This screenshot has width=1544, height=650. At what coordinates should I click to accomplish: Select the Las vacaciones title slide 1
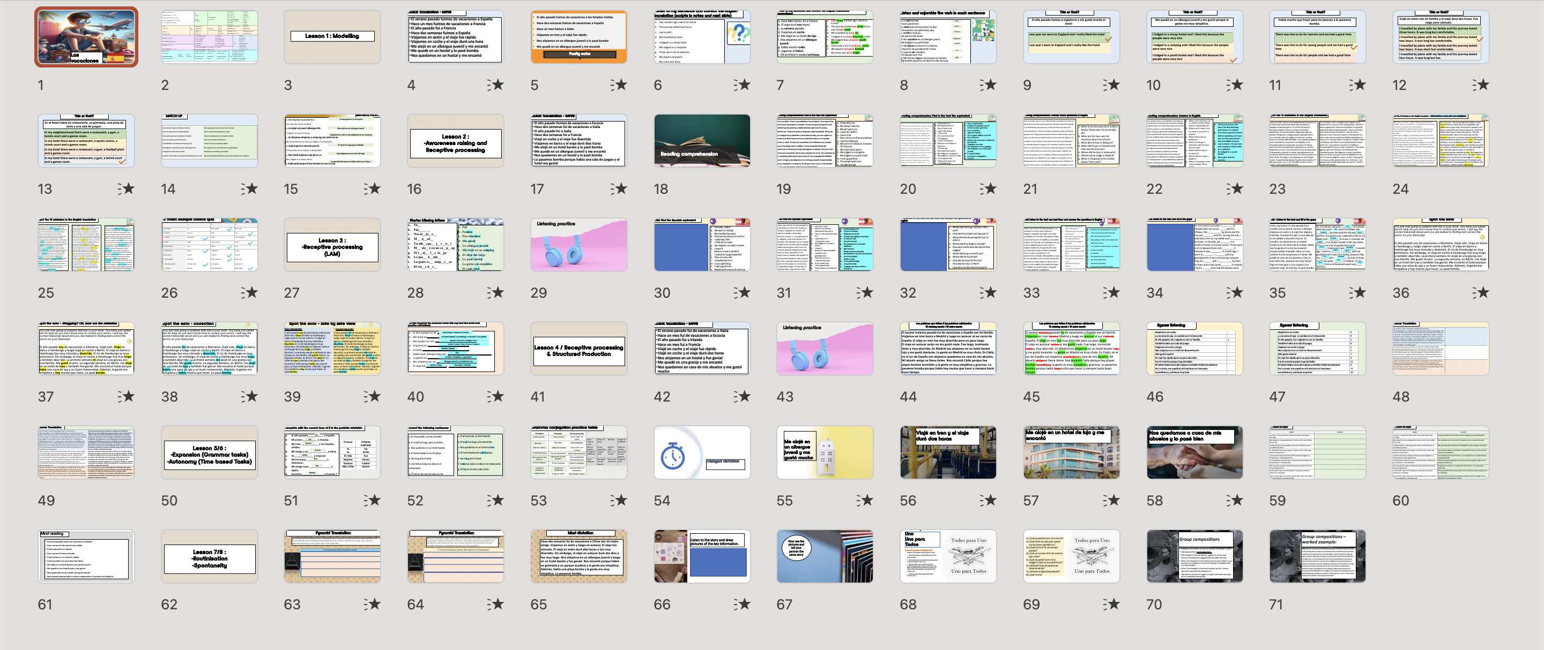click(86, 37)
